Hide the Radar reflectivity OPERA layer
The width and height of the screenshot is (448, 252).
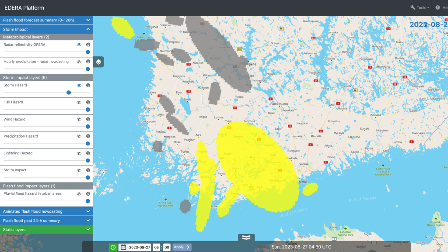point(79,45)
